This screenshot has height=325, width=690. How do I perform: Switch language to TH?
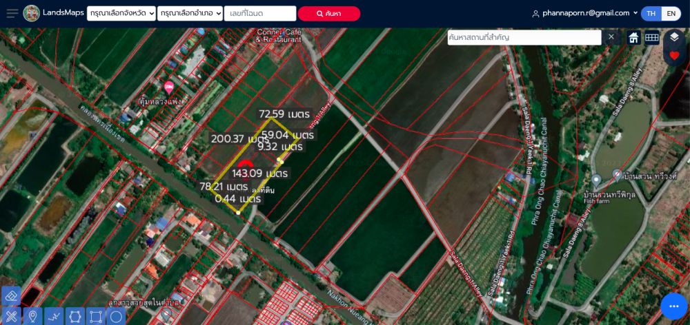[x=651, y=13]
